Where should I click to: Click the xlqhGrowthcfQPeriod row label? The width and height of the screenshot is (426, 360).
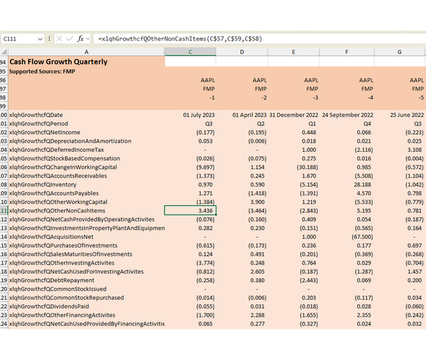pyautogui.click(x=39, y=124)
